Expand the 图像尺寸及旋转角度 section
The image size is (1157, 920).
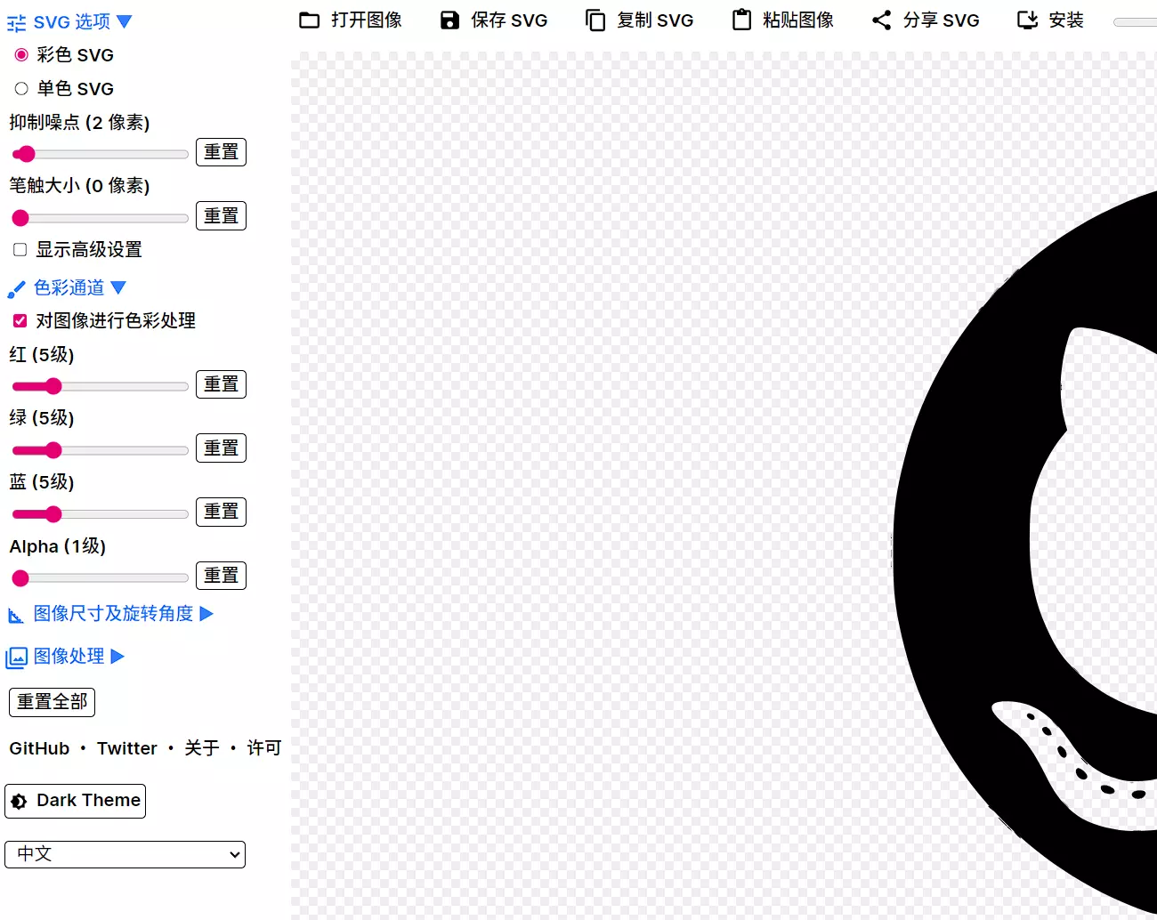[112, 614]
